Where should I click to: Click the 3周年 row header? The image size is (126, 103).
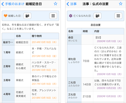[8, 80]
